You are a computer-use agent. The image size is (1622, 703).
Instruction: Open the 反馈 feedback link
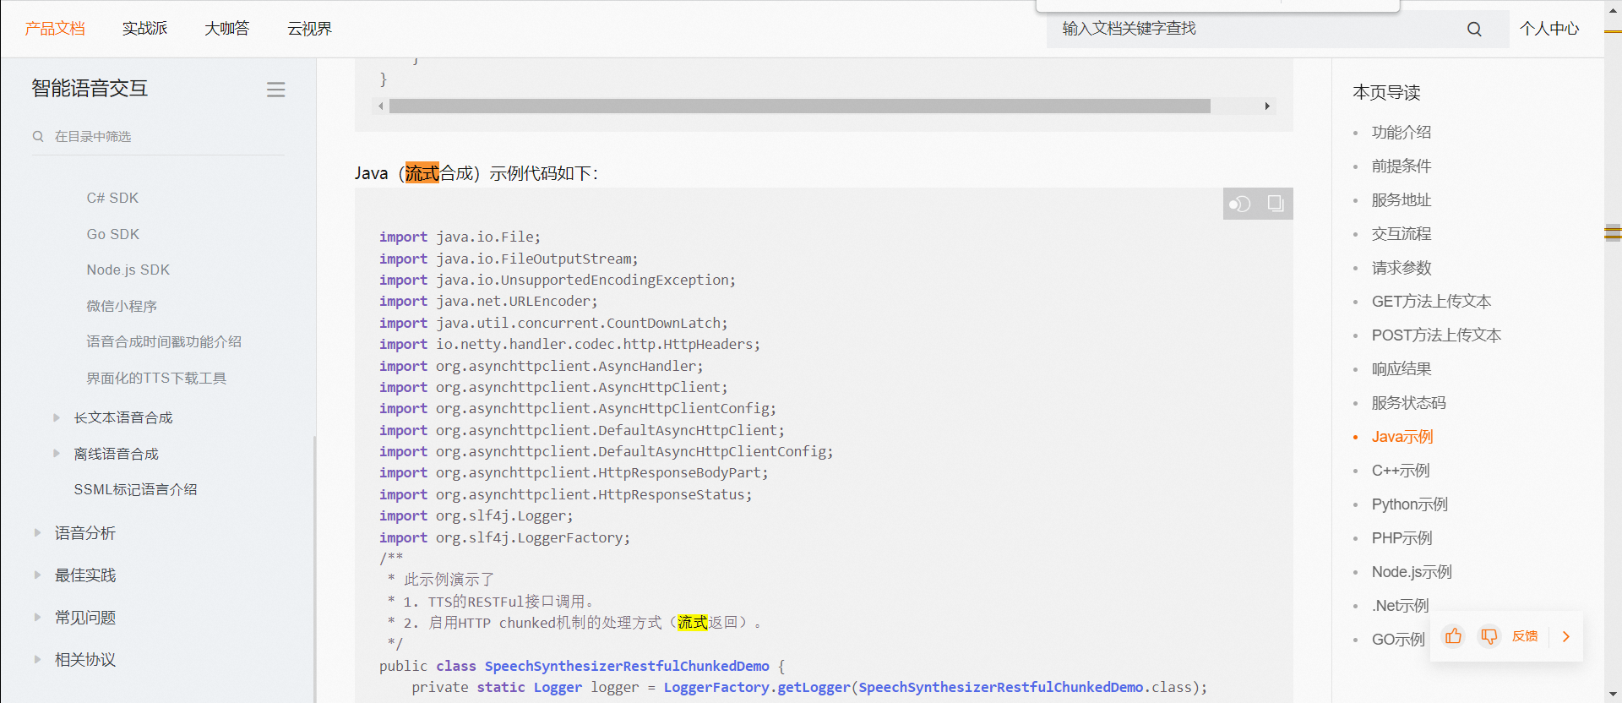click(x=1525, y=636)
